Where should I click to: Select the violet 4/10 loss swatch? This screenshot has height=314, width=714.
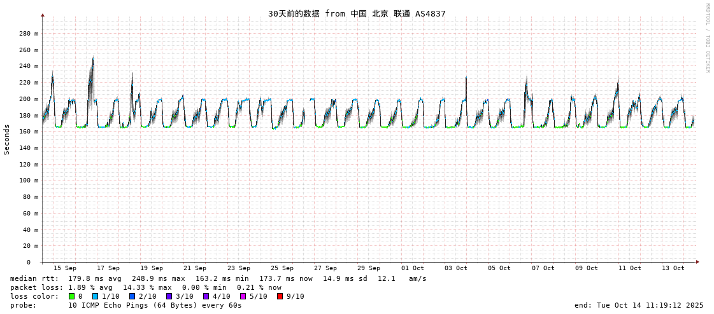pyautogui.click(x=206, y=296)
